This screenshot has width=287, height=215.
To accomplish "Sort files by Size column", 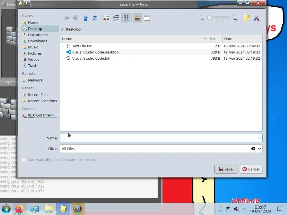I will [215, 39].
